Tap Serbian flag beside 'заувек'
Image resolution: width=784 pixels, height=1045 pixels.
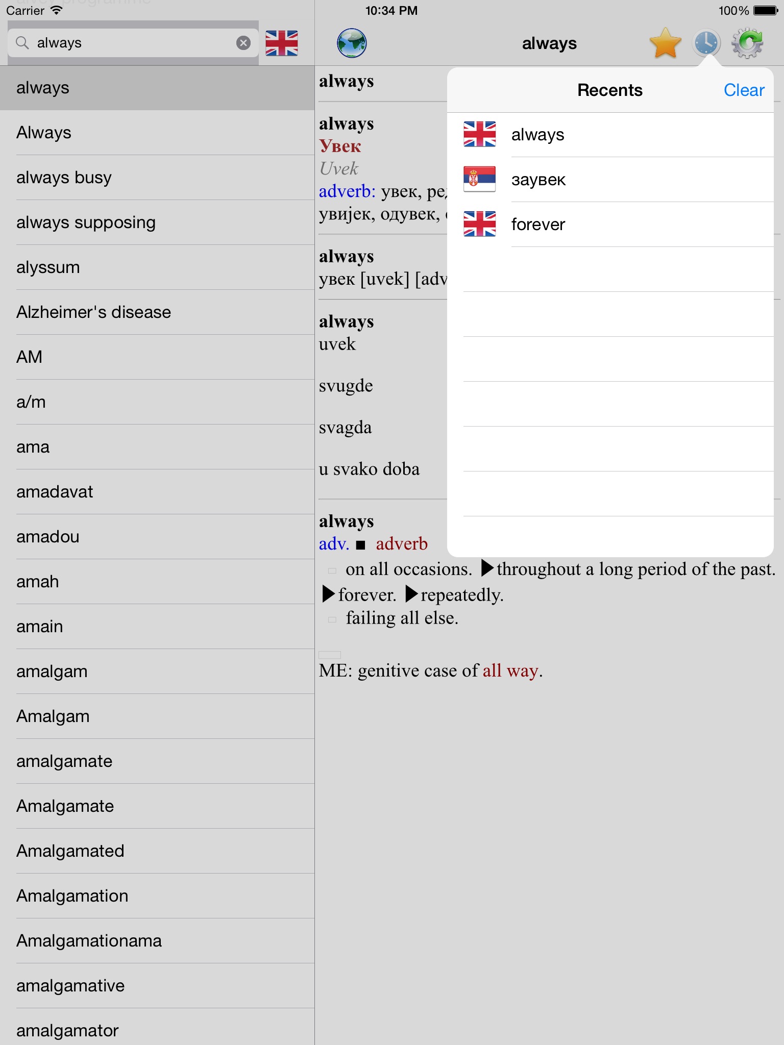click(479, 179)
